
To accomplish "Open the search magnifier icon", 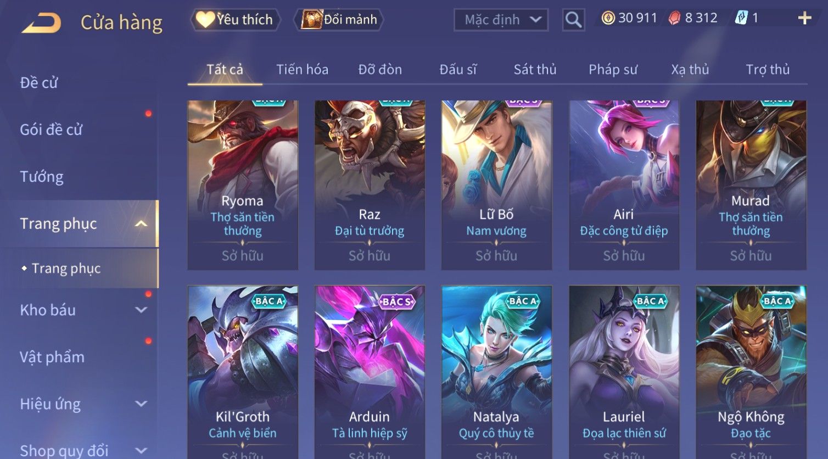I will (573, 20).
